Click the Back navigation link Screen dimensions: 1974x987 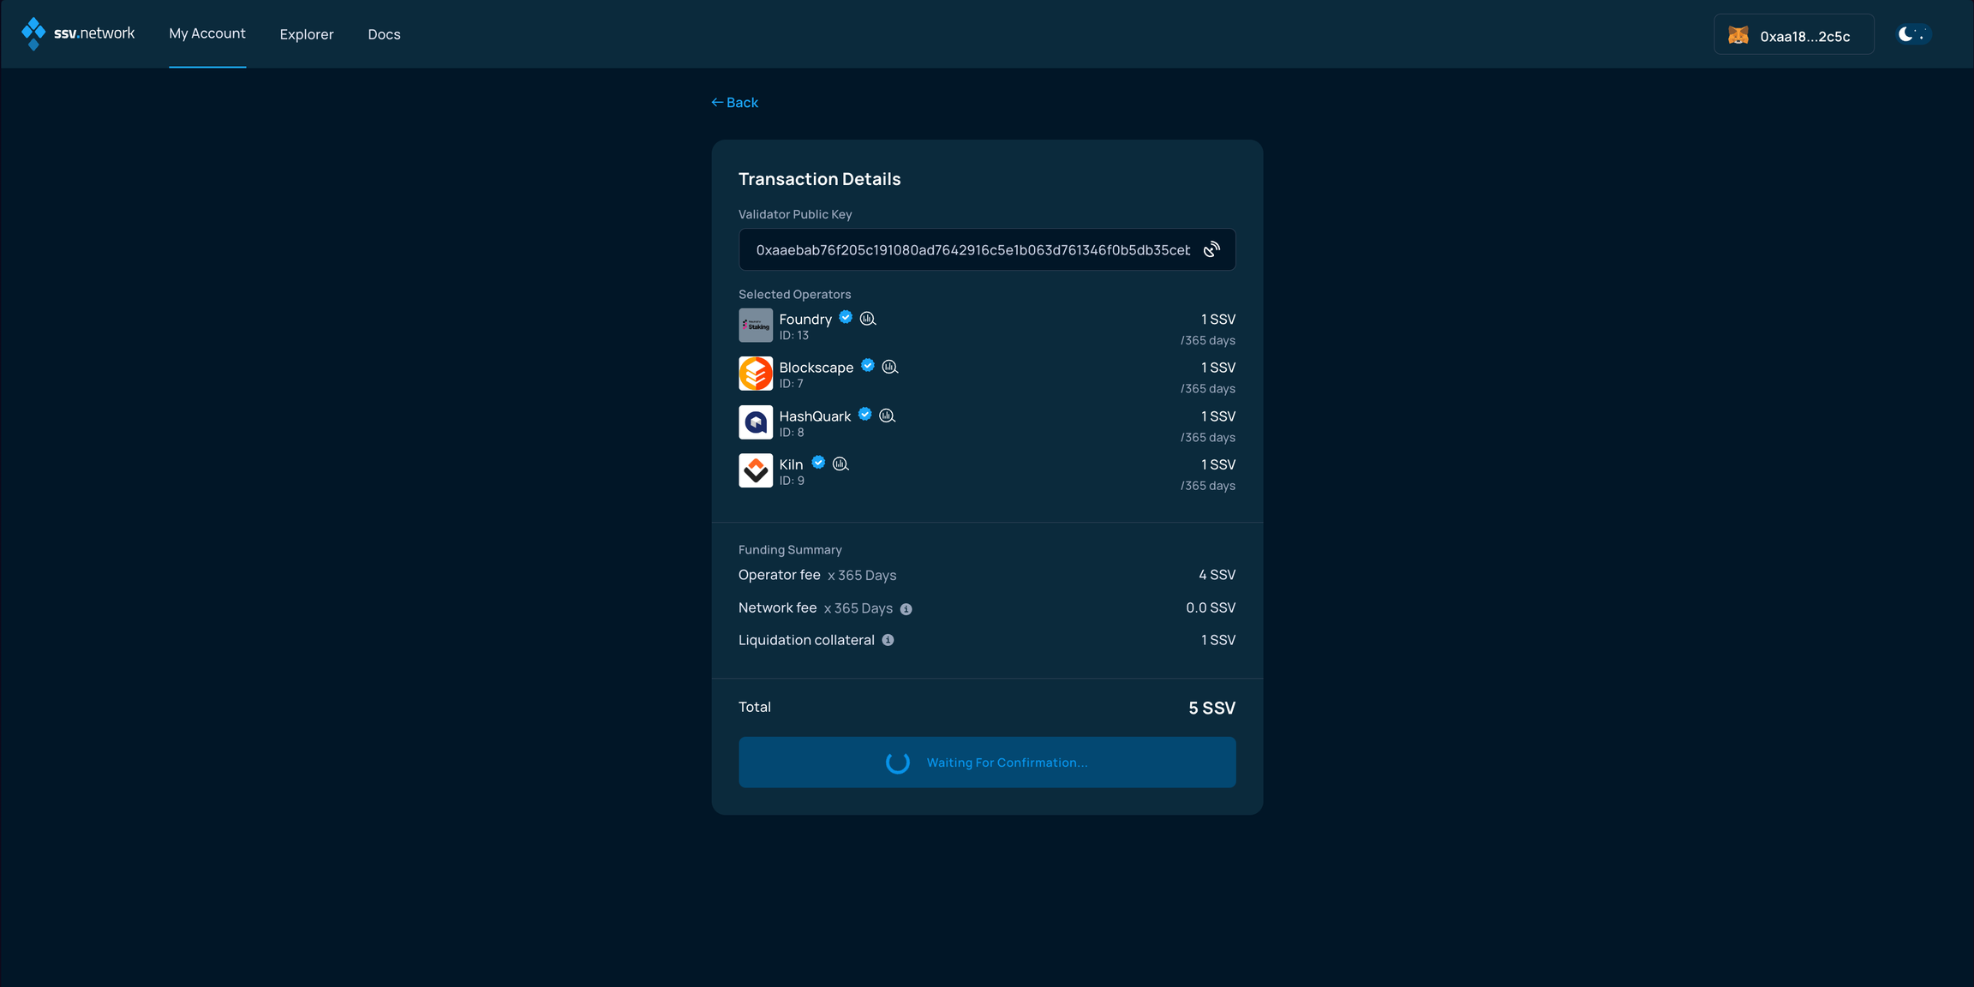click(734, 102)
